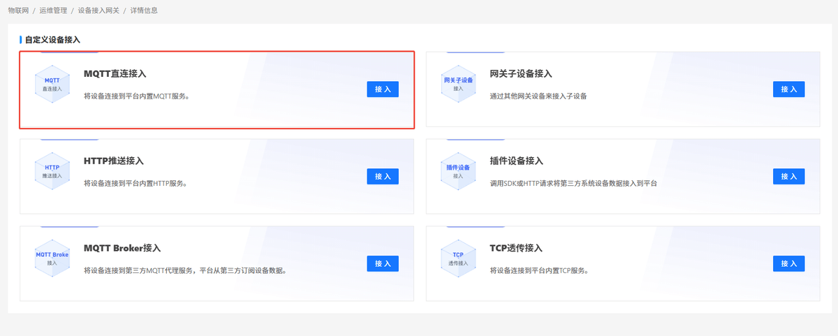Click the MQTT直连接入 hexagon icon

coord(52,84)
